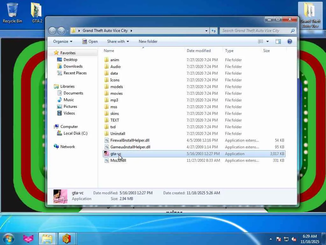The width and height of the screenshot is (326, 245).
Task: Change view with the views button
Action: pos(260,41)
